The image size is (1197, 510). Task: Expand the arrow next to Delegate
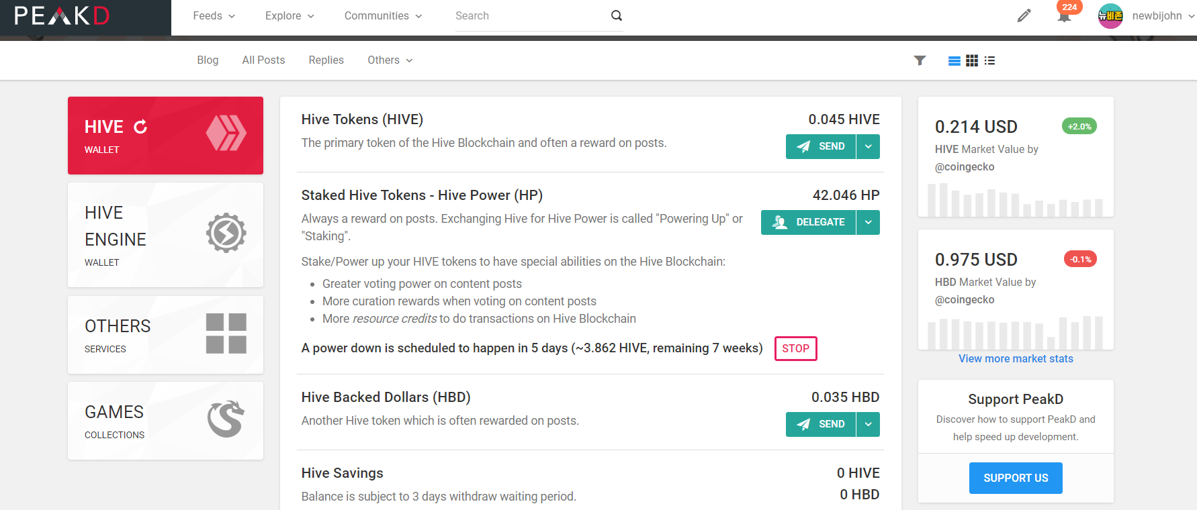pos(868,222)
